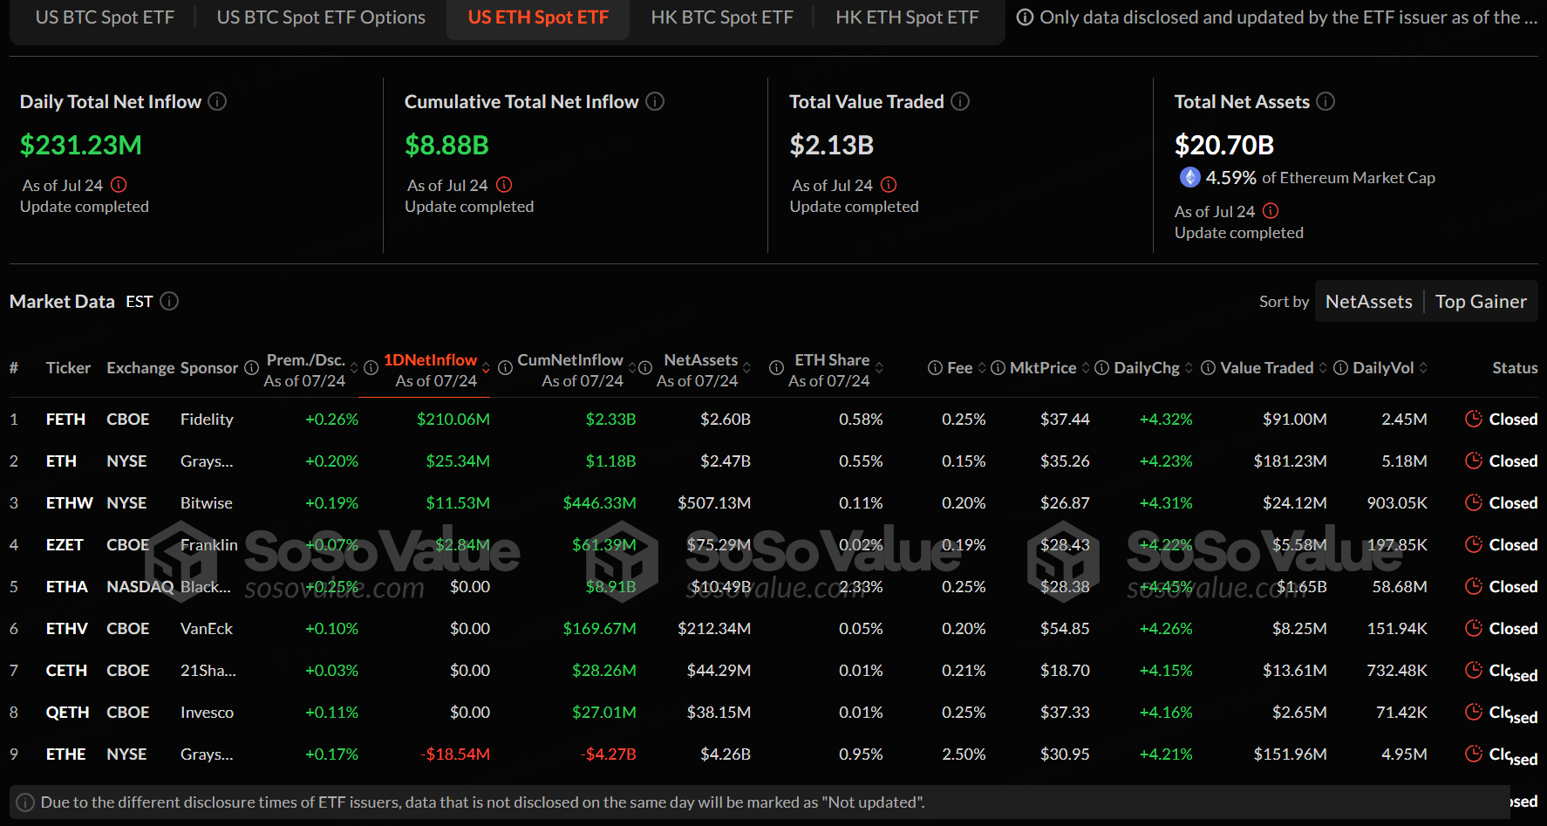The height and width of the screenshot is (826, 1547).
Task: Open the FETH ticker row
Action: coord(773,419)
